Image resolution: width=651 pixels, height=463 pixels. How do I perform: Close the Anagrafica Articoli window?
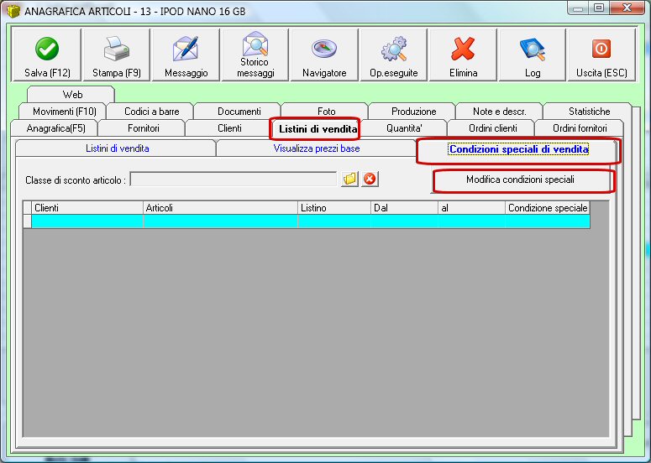(627, 8)
